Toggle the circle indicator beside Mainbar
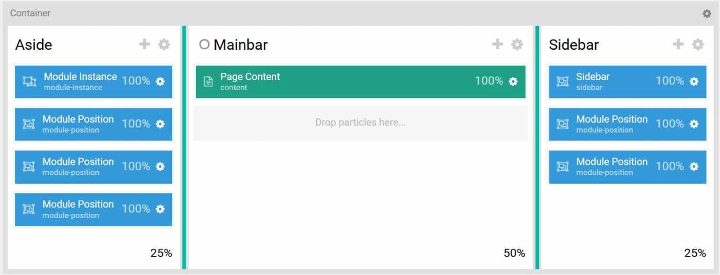The width and height of the screenshot is (720, 275). pos(204,45)
